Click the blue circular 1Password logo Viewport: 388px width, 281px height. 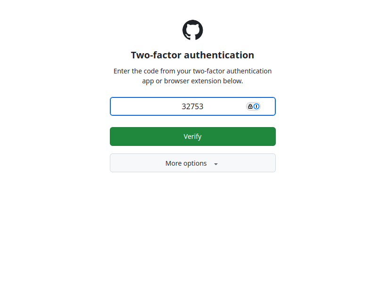(x=256, y=106)
